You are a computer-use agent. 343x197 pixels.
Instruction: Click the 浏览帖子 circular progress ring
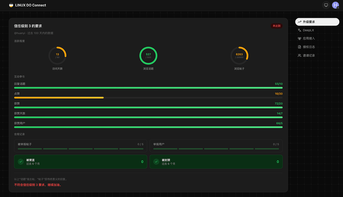(x=239, y=56)
